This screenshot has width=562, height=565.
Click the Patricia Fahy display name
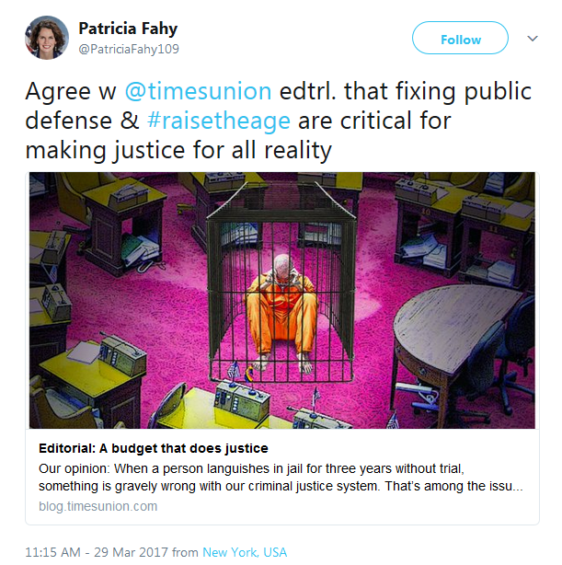click(128, 29)
